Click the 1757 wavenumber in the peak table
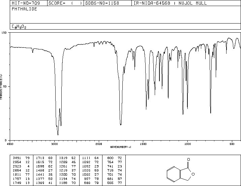Image resolution: width=241 pixels, height=186 pixels. 17,179
